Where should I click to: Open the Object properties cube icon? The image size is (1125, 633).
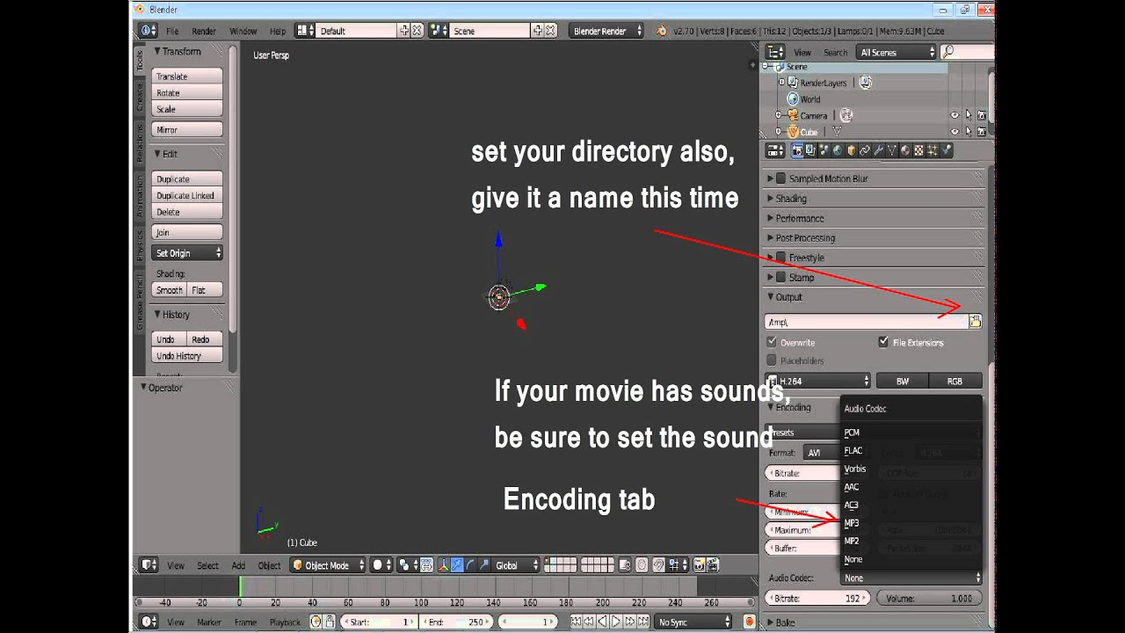pos(852,150)
